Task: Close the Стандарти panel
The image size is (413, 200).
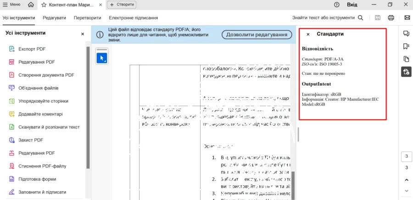Action: pos(308,34)
